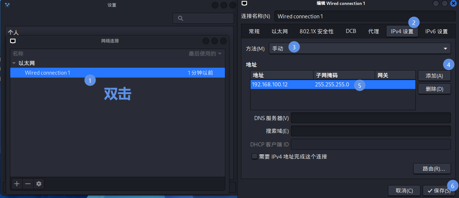459x198 pixels.
Task: Click the settings app icon in title bar
Action: coord(7,5)
